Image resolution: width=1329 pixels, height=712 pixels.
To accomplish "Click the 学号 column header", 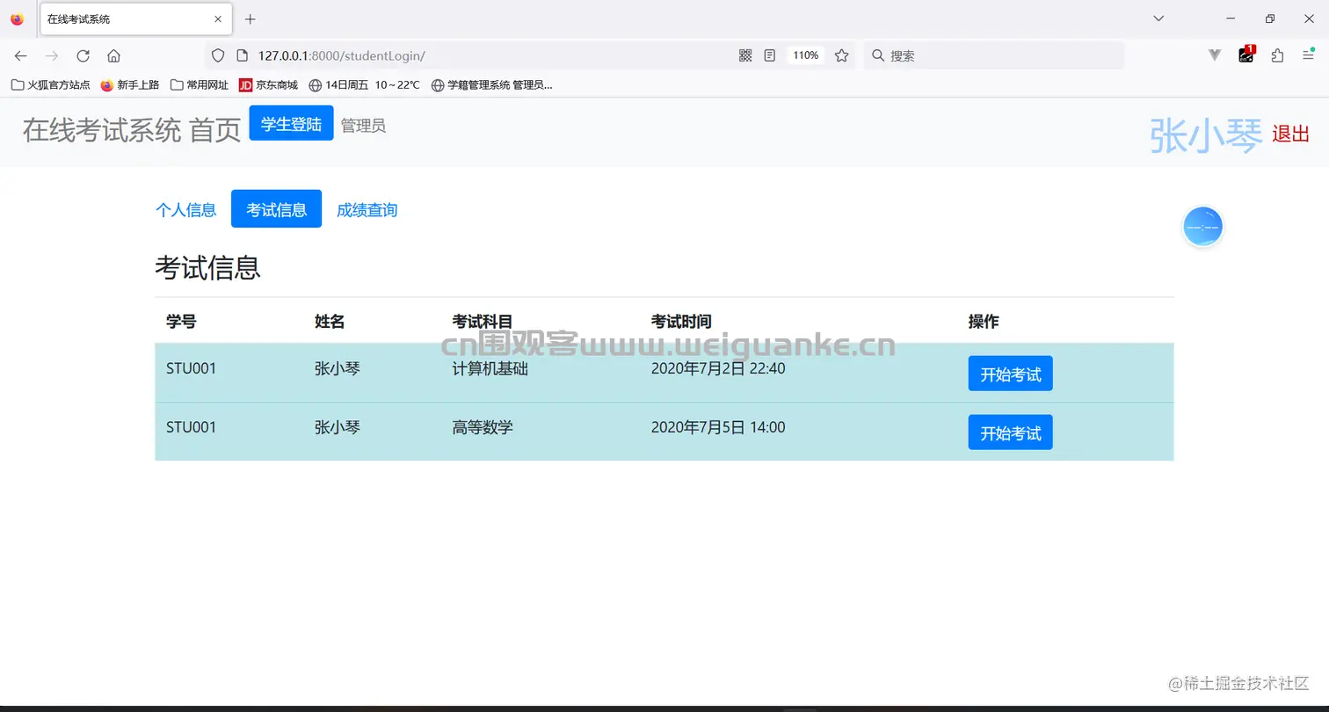I will (x=181, y=322).
